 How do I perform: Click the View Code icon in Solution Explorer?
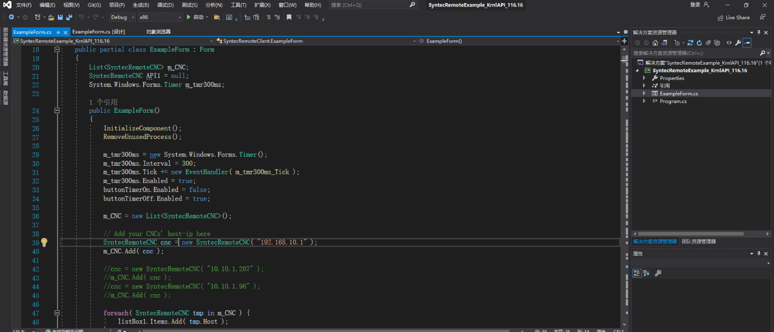729,42
